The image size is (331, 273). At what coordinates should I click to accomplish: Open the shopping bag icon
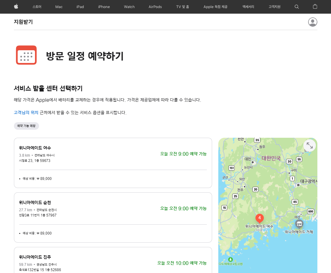click(x=315, y=7)
